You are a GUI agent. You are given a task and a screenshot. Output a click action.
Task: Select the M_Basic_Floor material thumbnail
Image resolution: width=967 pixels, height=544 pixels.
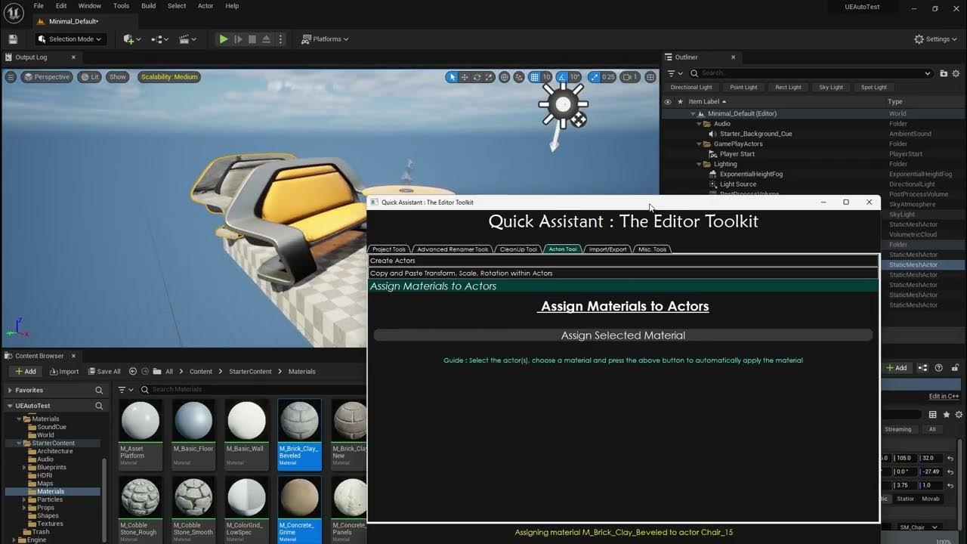[x=193, y=434]
